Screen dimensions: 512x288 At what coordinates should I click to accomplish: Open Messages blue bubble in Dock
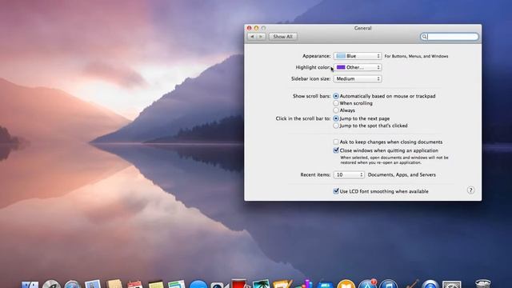pyautogui.click(x=198, y=285)
